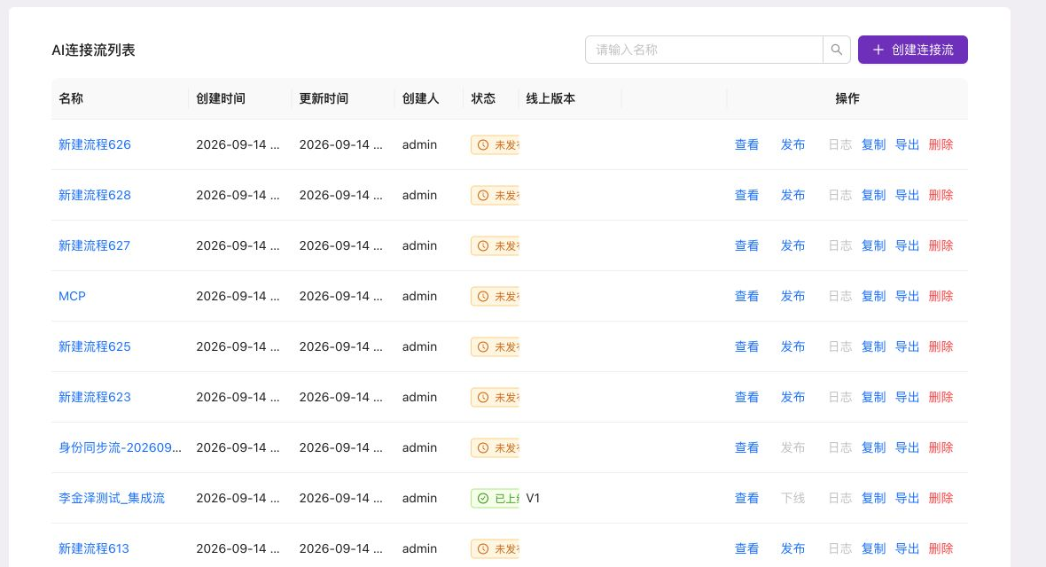Click 发布 for 新建流程628
The width and height of the screenshot is (1046, 567).
pos(793,196)
